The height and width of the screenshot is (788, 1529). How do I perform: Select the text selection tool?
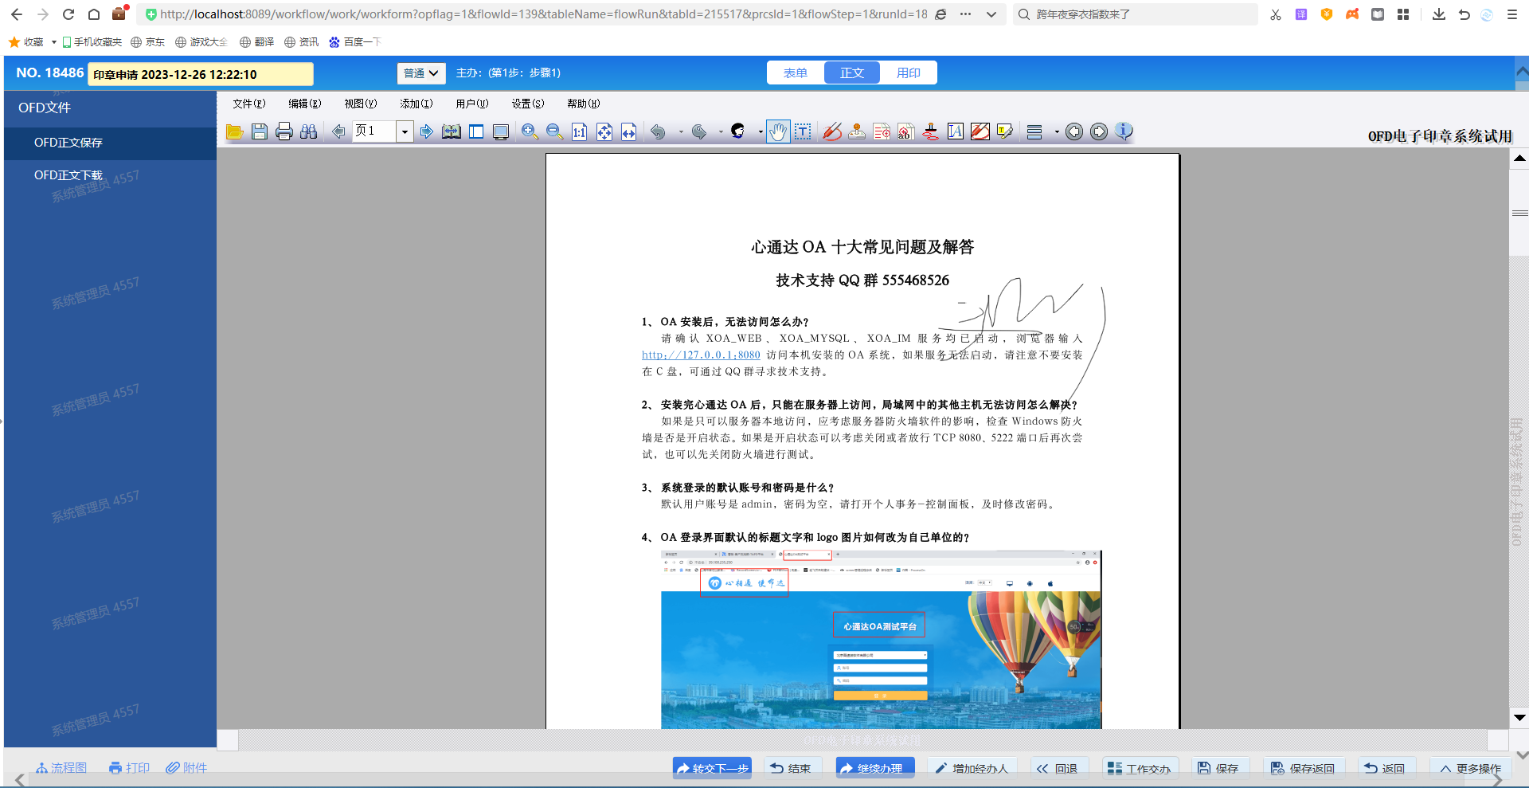click(803, 131)
